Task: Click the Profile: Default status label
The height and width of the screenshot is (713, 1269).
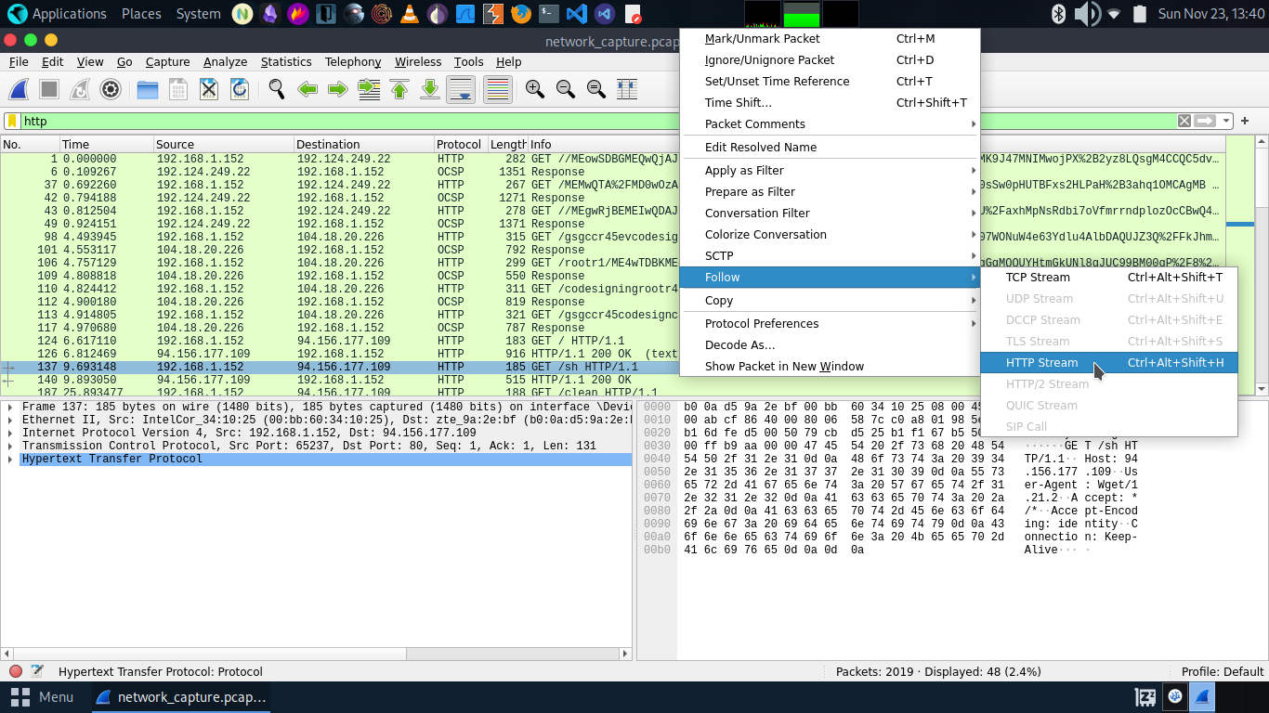Action: click(x=1222, y=671)
